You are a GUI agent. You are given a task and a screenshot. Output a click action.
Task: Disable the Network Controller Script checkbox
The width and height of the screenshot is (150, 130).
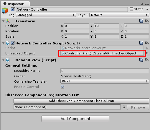pyautogui.click(x=13, y=43)
